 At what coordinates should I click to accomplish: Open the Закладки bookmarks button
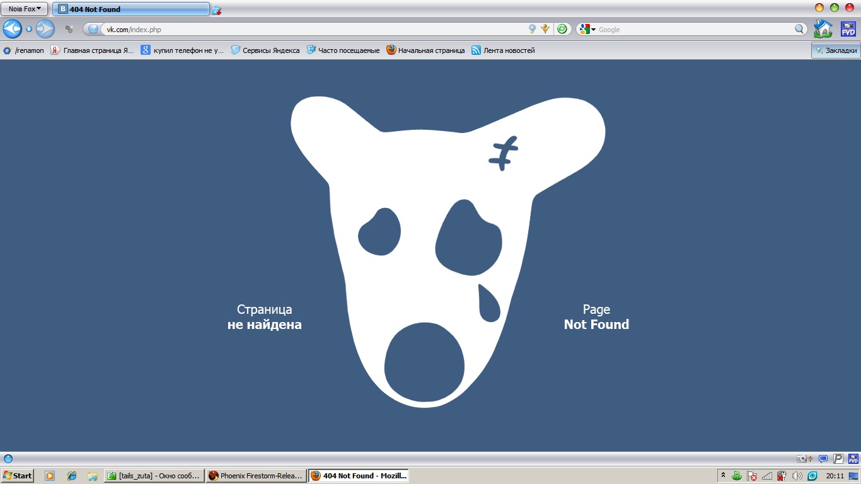(x=836, y=50)
